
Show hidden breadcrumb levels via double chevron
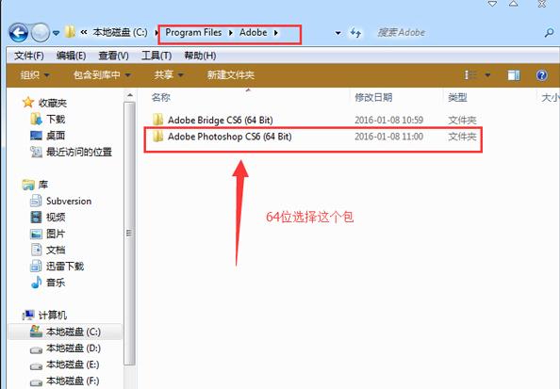click(x=84, y=32)
